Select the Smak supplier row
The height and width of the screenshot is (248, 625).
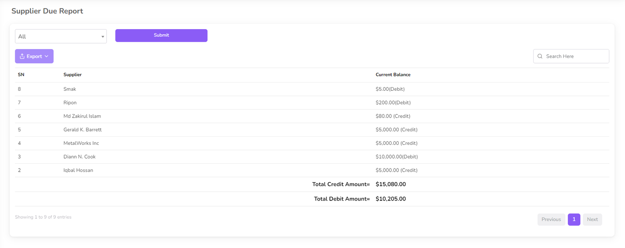coord(70,89)
